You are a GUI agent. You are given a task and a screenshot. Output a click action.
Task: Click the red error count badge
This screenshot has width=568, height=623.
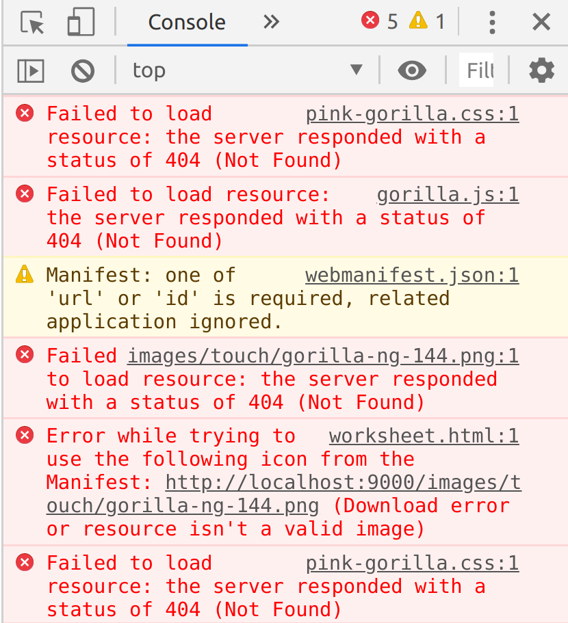tap(380, 21)
